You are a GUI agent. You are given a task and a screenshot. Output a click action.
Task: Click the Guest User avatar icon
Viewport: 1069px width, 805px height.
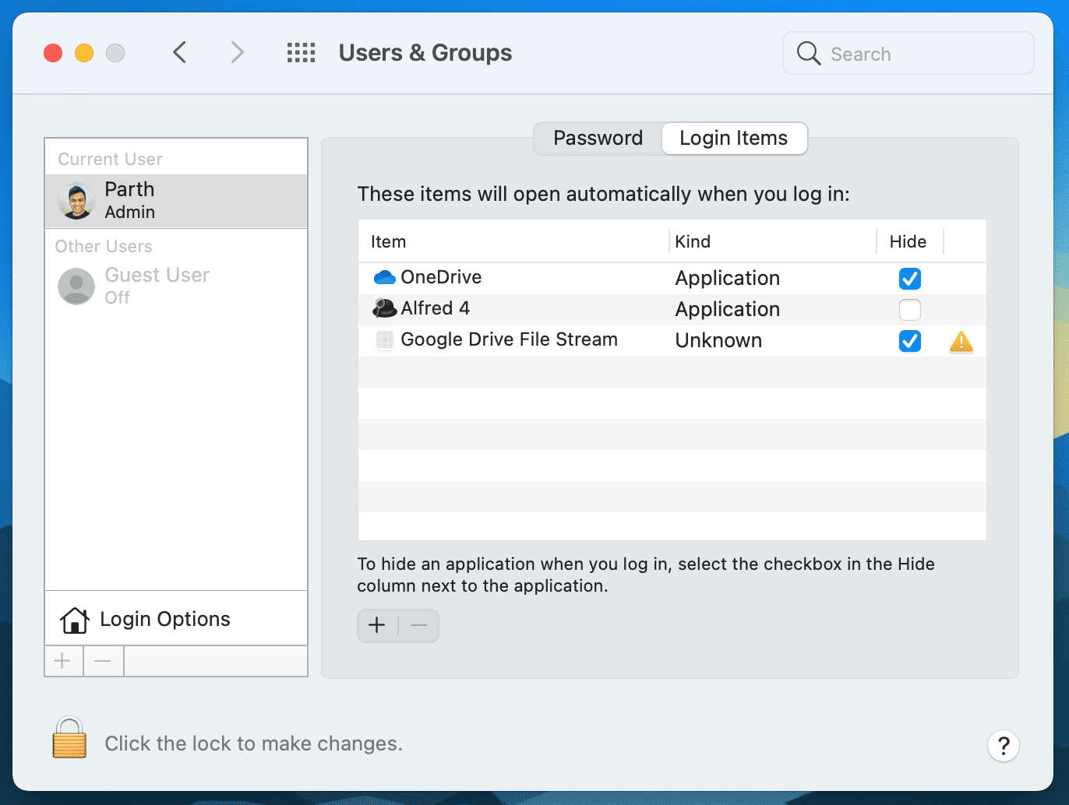[76, 286]
